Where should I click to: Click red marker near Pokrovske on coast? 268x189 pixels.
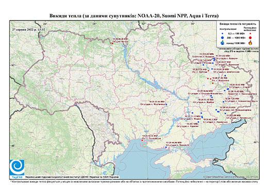(x=142, y=140)
